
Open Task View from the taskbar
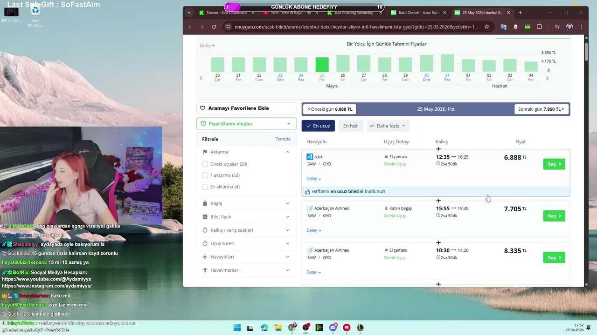point(250,328)
